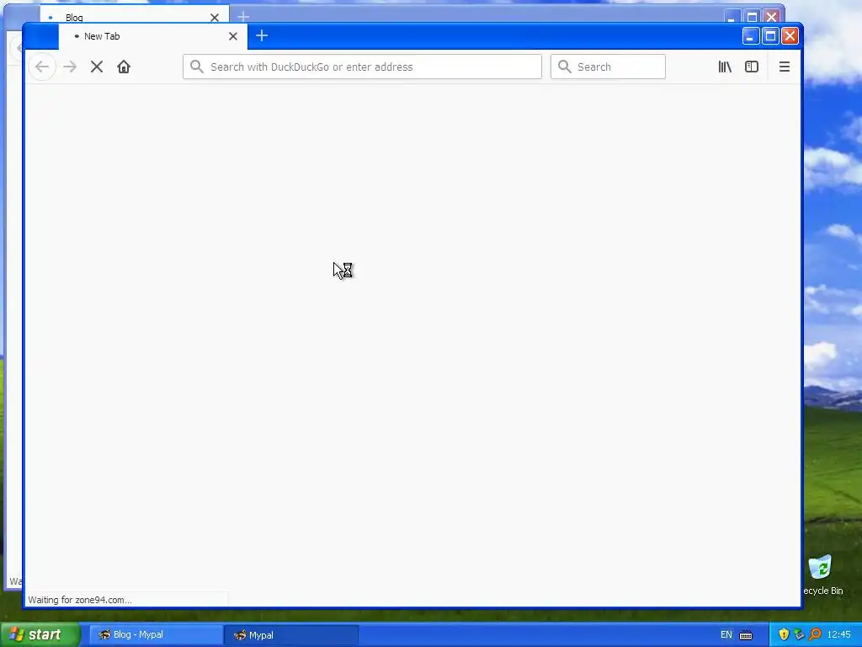The width and height of the screenshot is (862, 647).
Task: Stop loading the page with X button
Action: (97, 67)
